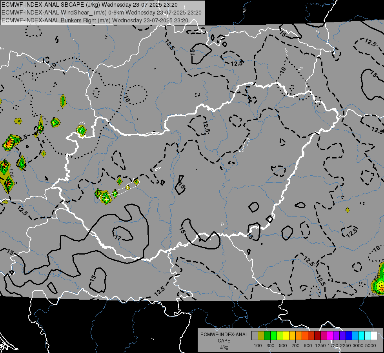Pick the yellow swatch in the CAPE legend
Image resolution: width=384 pixels, height=353 pixels.
click(286, 336)
